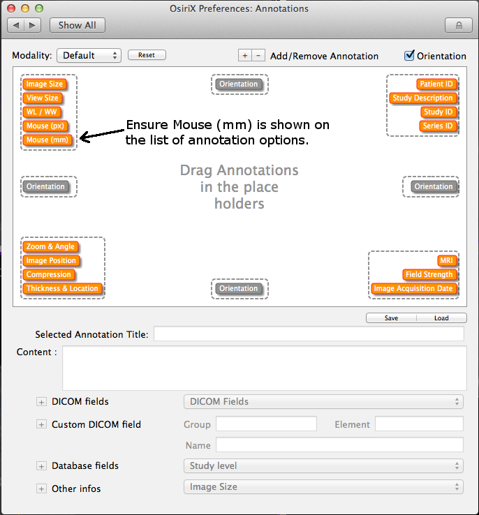Toggle the Orientation checkbox

409,55
